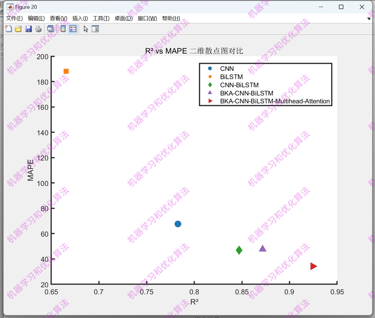The height and width of the screenshot is (318, 375).
Task: Click the Link Plot toolbar icon
Action: (51, 29)
